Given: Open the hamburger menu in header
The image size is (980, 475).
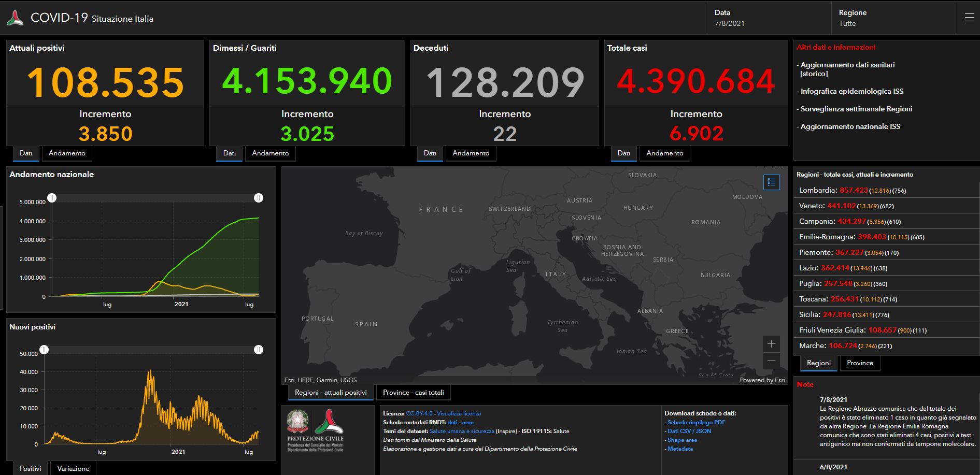Looking at the screenshot, I should coord(969,18).
